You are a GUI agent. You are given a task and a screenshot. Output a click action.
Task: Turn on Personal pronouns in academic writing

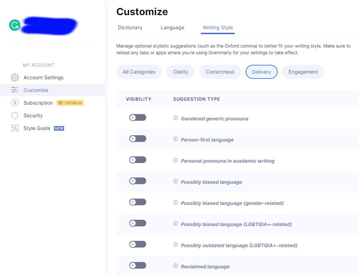click(x=138, y=160)
